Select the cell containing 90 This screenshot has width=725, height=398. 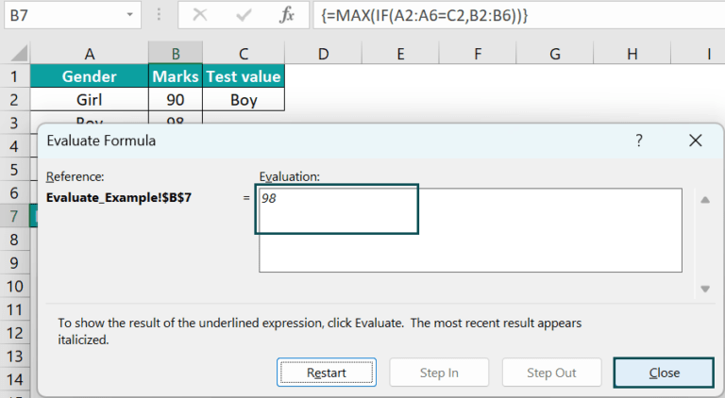[176, 100]
